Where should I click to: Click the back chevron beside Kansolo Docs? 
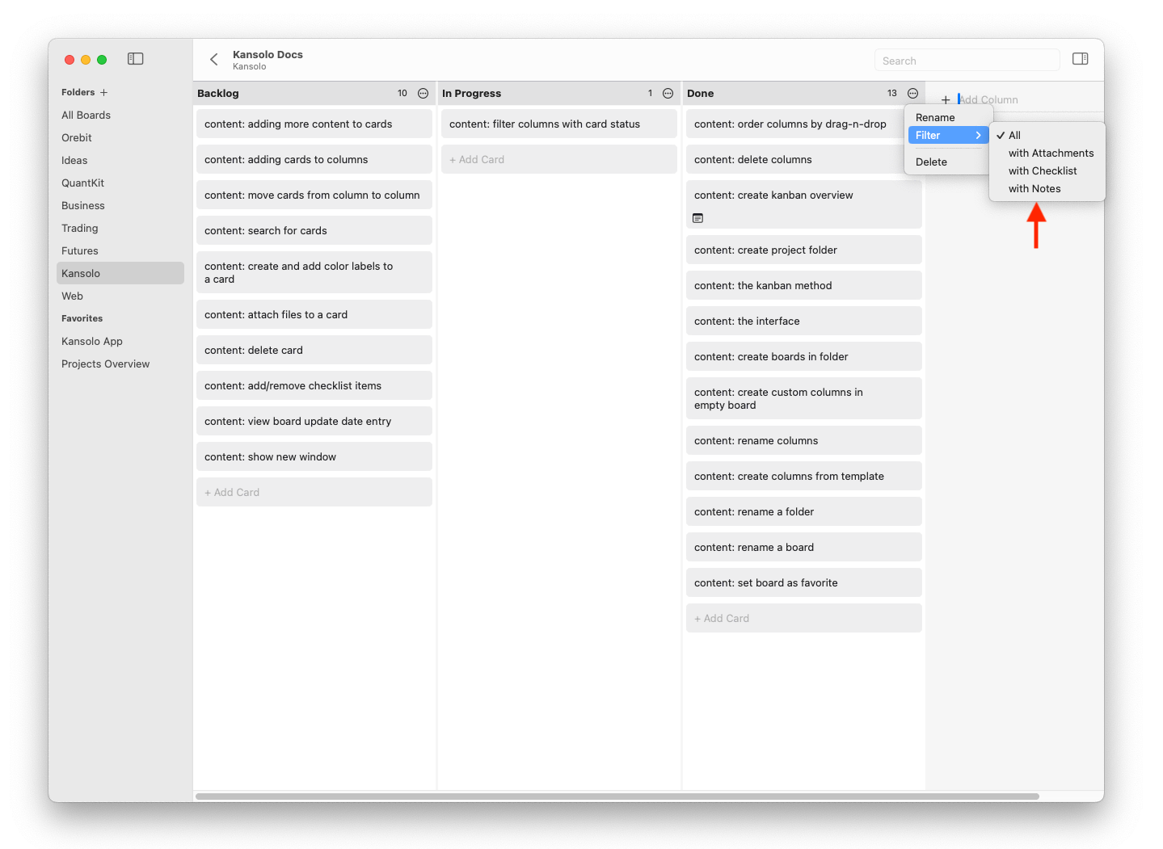pyautogui.click(x=214, y=59)
